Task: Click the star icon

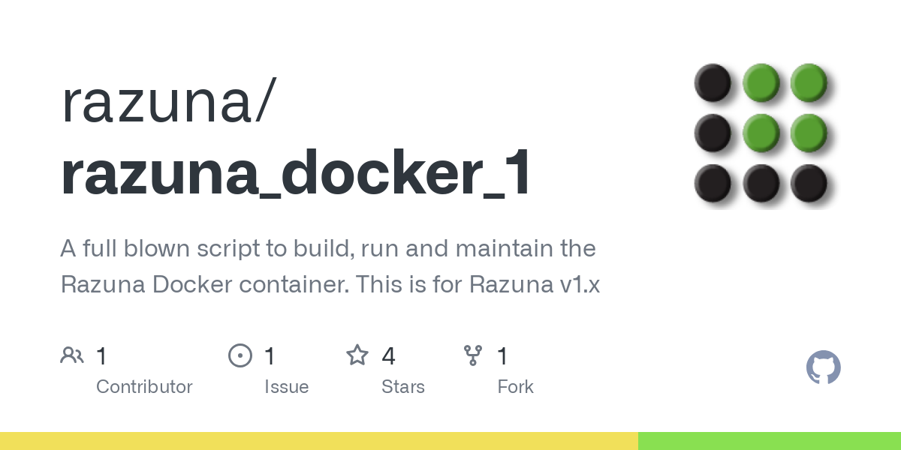Action: [x=357, y=355]
